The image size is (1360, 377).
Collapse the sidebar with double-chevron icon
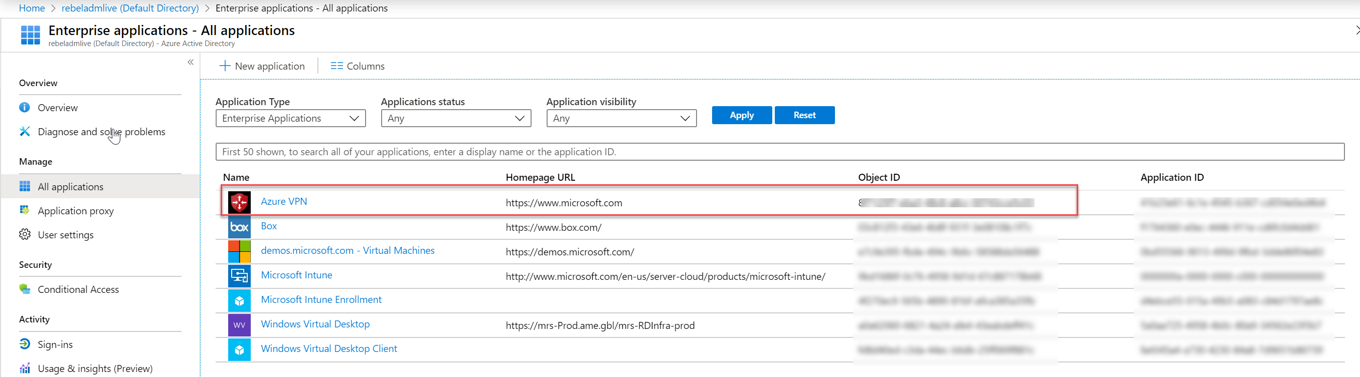[191, 62]
